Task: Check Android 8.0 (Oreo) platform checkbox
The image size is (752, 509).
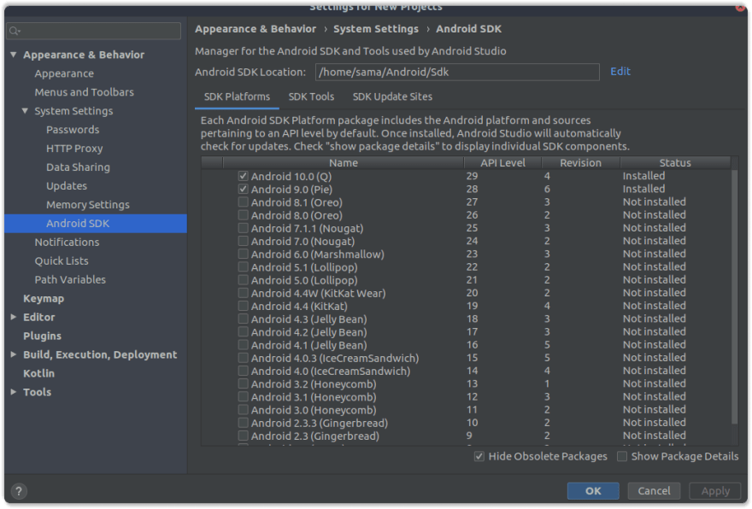Action: (244, 215)
